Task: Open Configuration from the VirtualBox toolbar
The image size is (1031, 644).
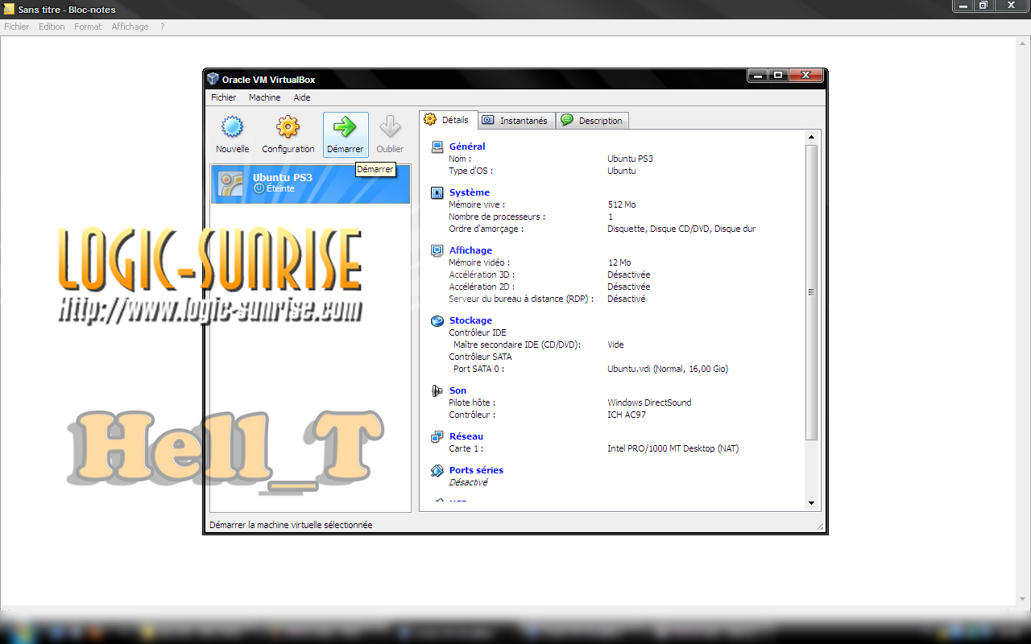Action: coord(288,134)
